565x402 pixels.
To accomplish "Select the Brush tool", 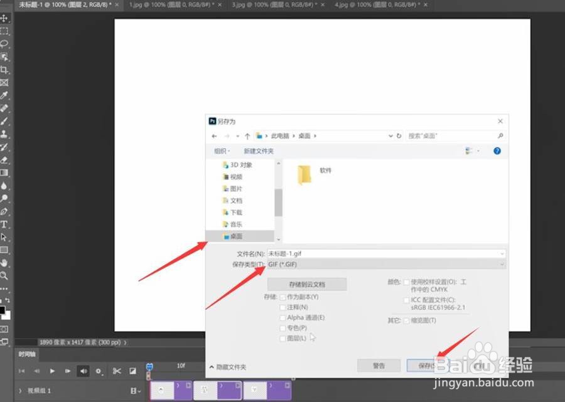I will [4, 121].
